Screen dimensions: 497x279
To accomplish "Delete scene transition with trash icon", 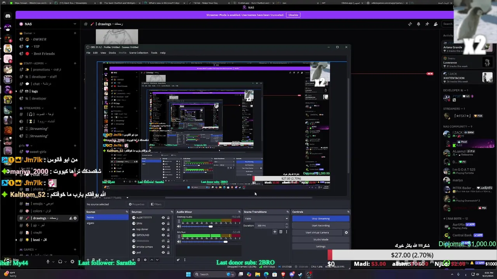I will (x=281, y=232).
